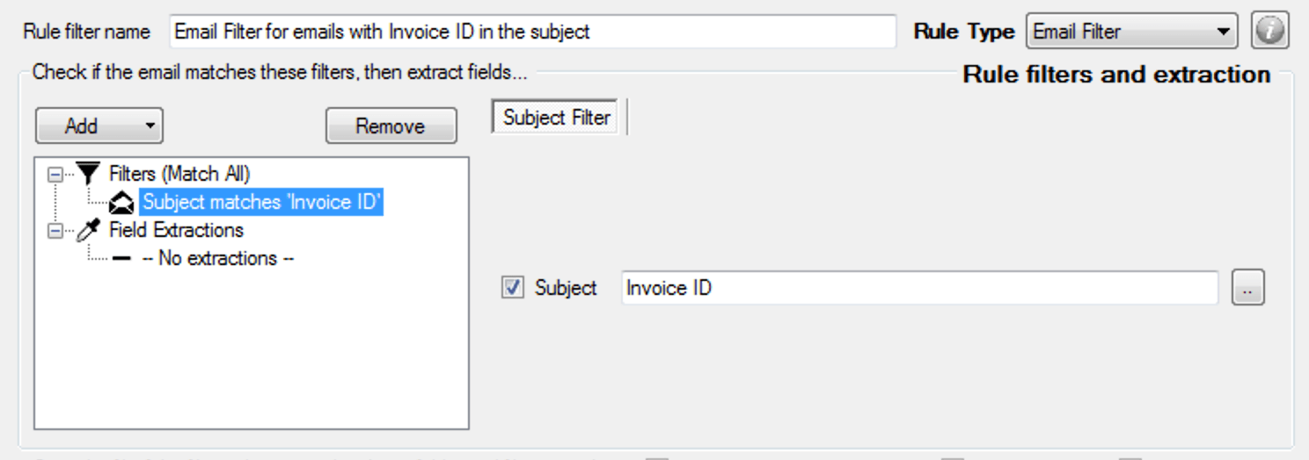The height and width of the screenshot is (460, 1309).
Task: Focus the Subject text field containing Invoice ID
Action: 918,288
